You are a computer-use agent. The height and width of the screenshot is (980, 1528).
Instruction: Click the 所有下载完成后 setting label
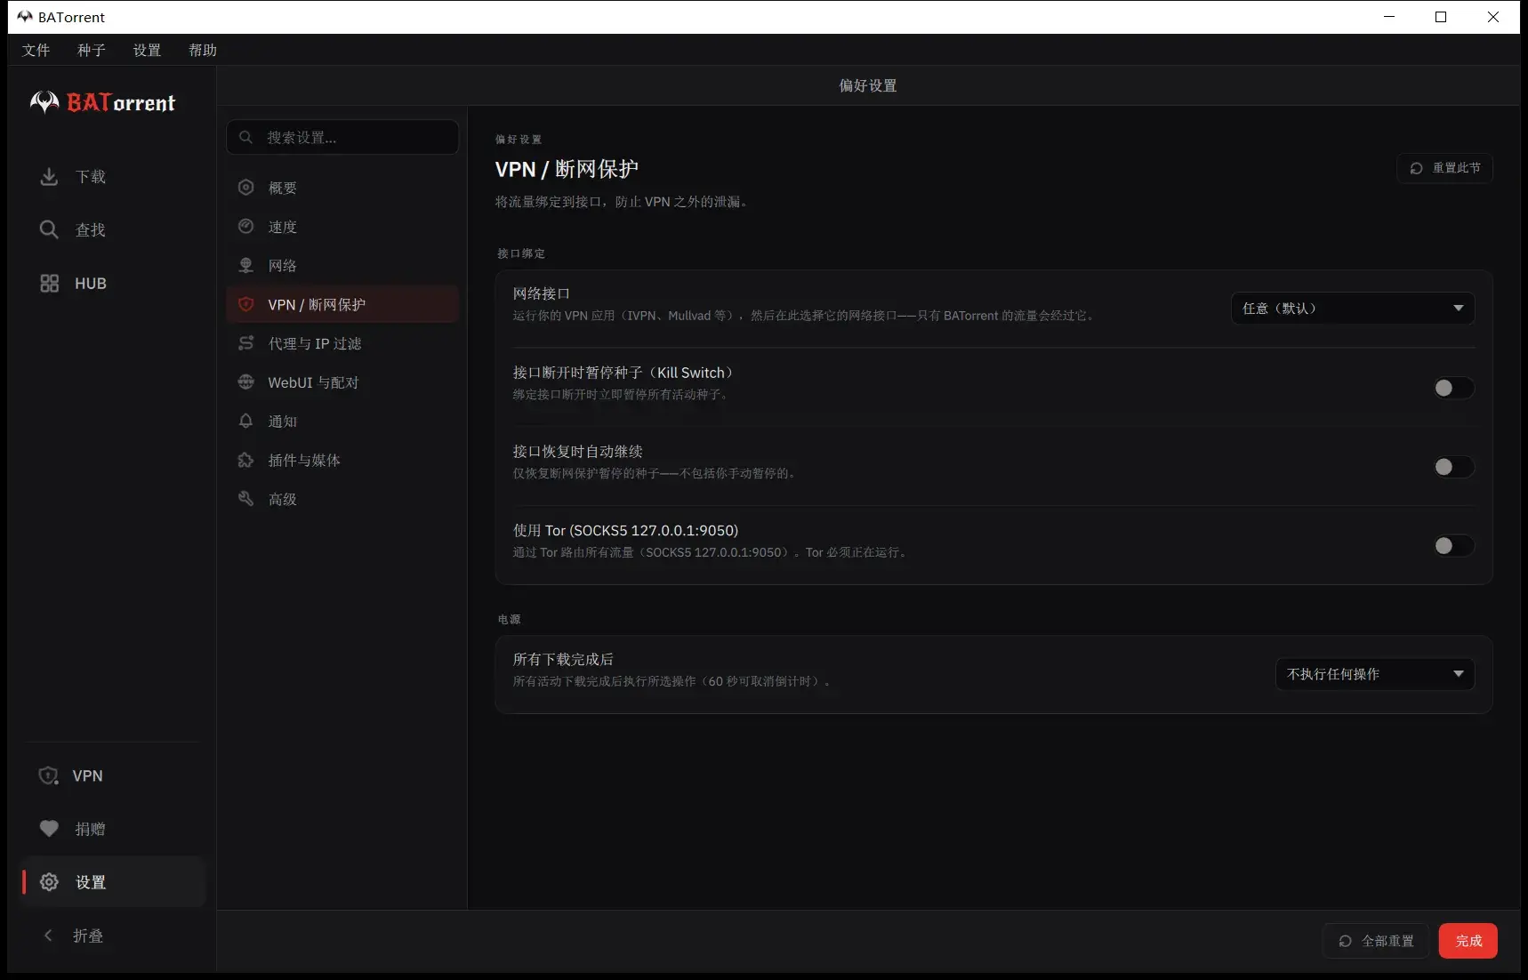click(x=563, y=659)
